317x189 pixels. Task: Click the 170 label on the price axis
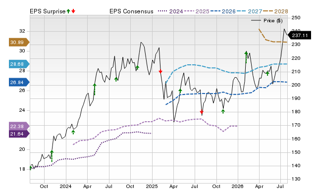[296, 125]
